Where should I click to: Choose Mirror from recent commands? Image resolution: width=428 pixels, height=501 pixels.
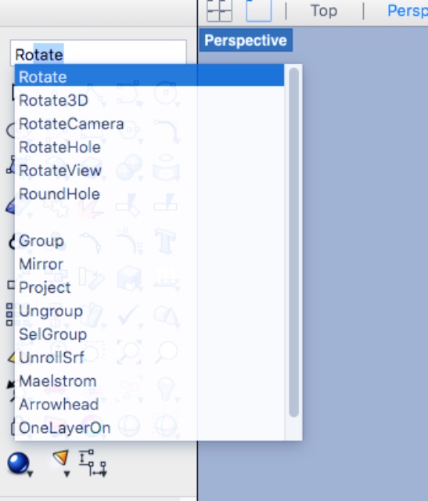(149, 264)
